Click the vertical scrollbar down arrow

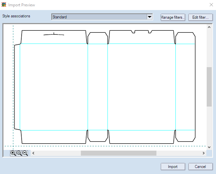[209, 147]
